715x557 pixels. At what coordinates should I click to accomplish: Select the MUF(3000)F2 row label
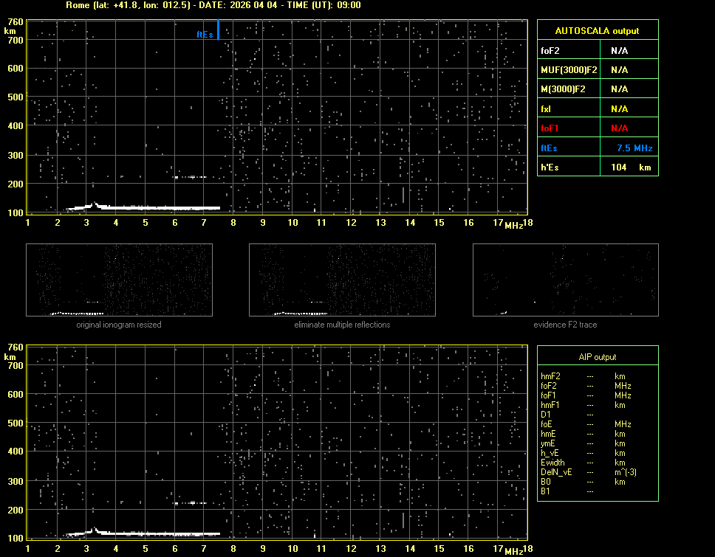pyautogui.click(x=569, y=70)
